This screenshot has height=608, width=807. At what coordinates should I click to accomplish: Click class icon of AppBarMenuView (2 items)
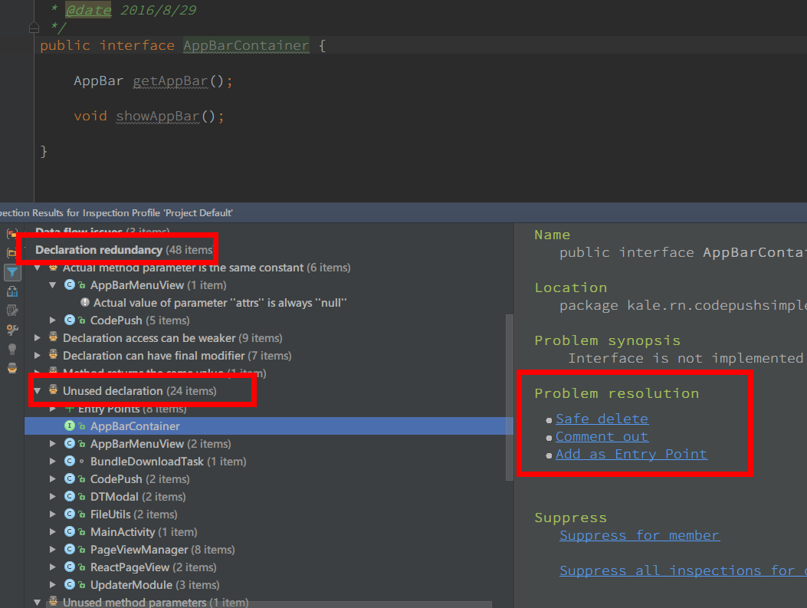point(70,443)
